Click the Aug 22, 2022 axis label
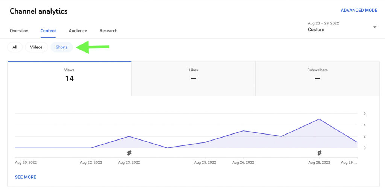Image resolution: width=385 pixels, height=192 pixels. coord(91,163)
